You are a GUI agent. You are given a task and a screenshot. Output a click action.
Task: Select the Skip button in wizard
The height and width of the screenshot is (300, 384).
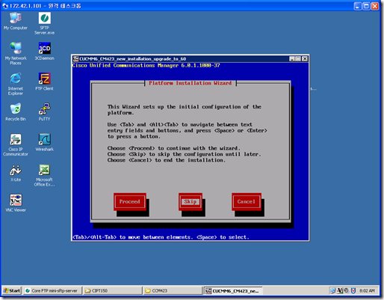click(x=191, y=201)
